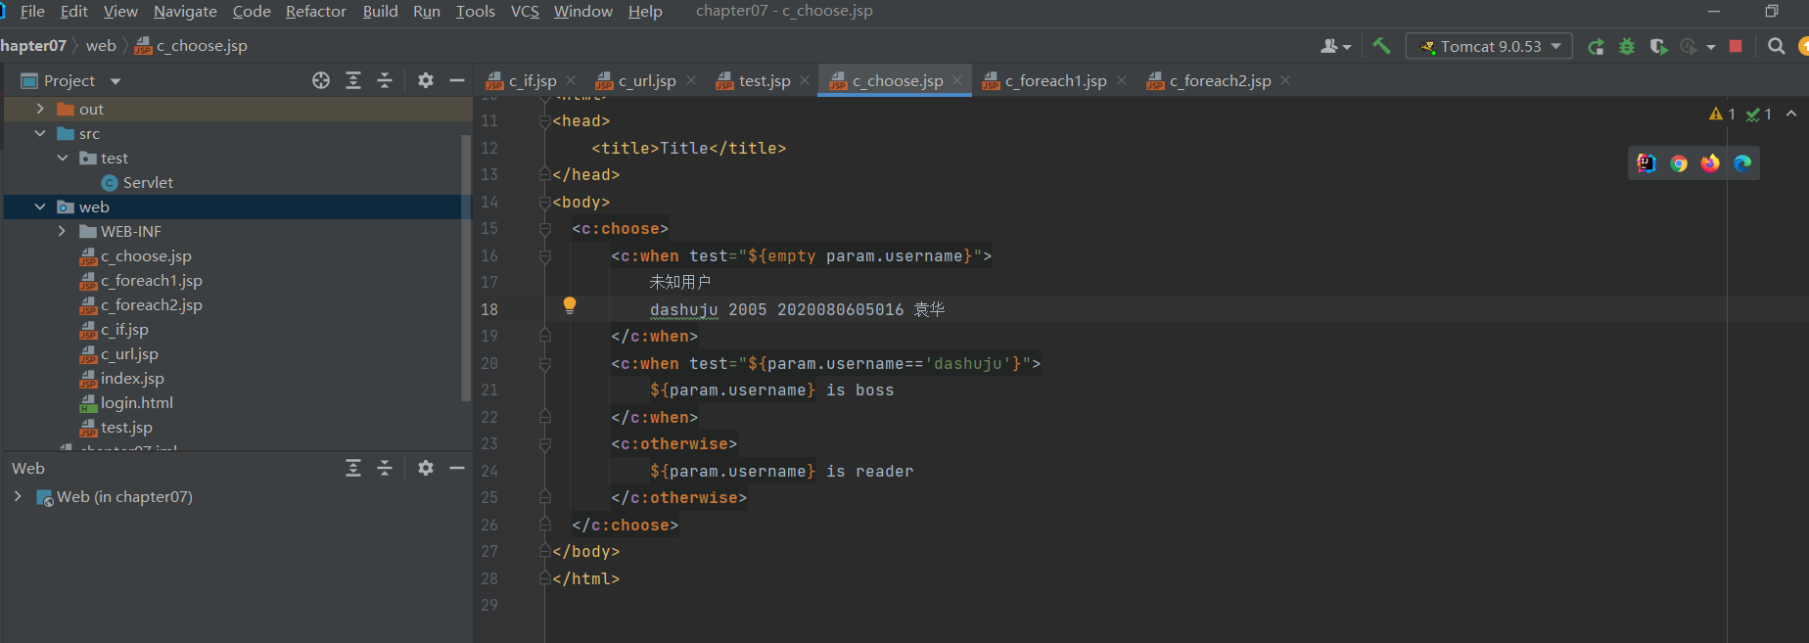The image size is (1809, 643).
Task: Hide the Project tool window
Action: 456,80
